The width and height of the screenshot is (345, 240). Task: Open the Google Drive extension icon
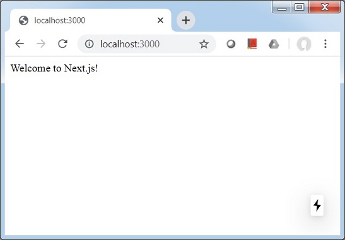[x=274, y=44]
